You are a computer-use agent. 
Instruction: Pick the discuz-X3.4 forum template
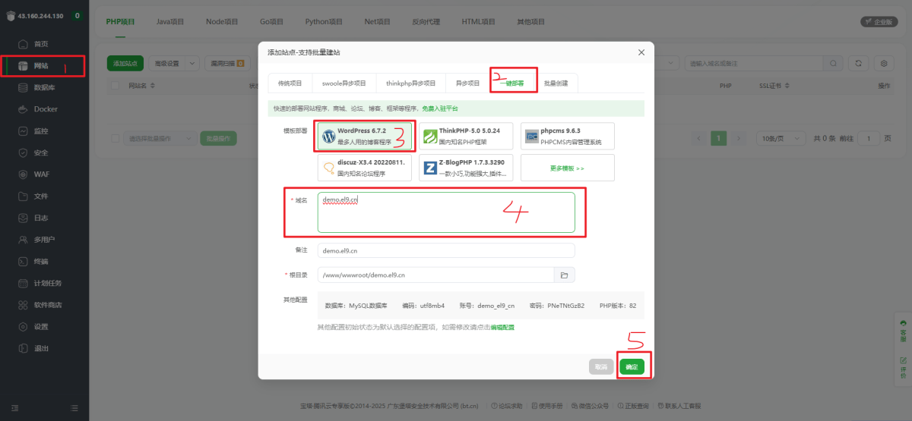tap(365, 168)
